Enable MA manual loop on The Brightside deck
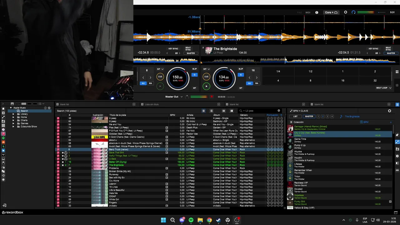The width and height of the screenshot is (400, 225). pyautogui.click(x=257, y=83)
